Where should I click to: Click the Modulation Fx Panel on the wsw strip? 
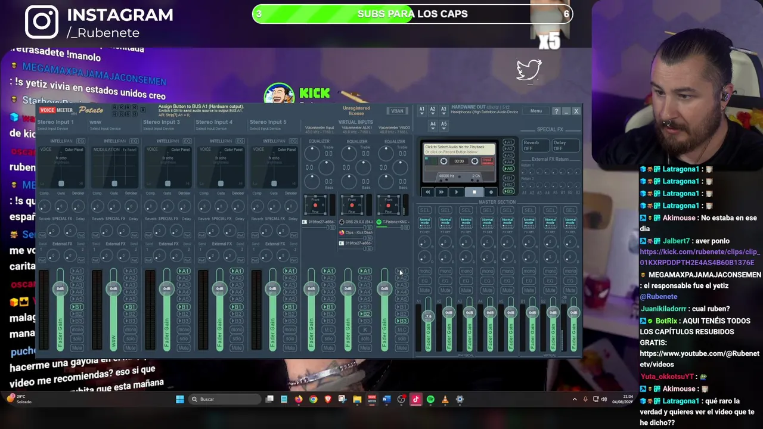(x=114, y=167)
